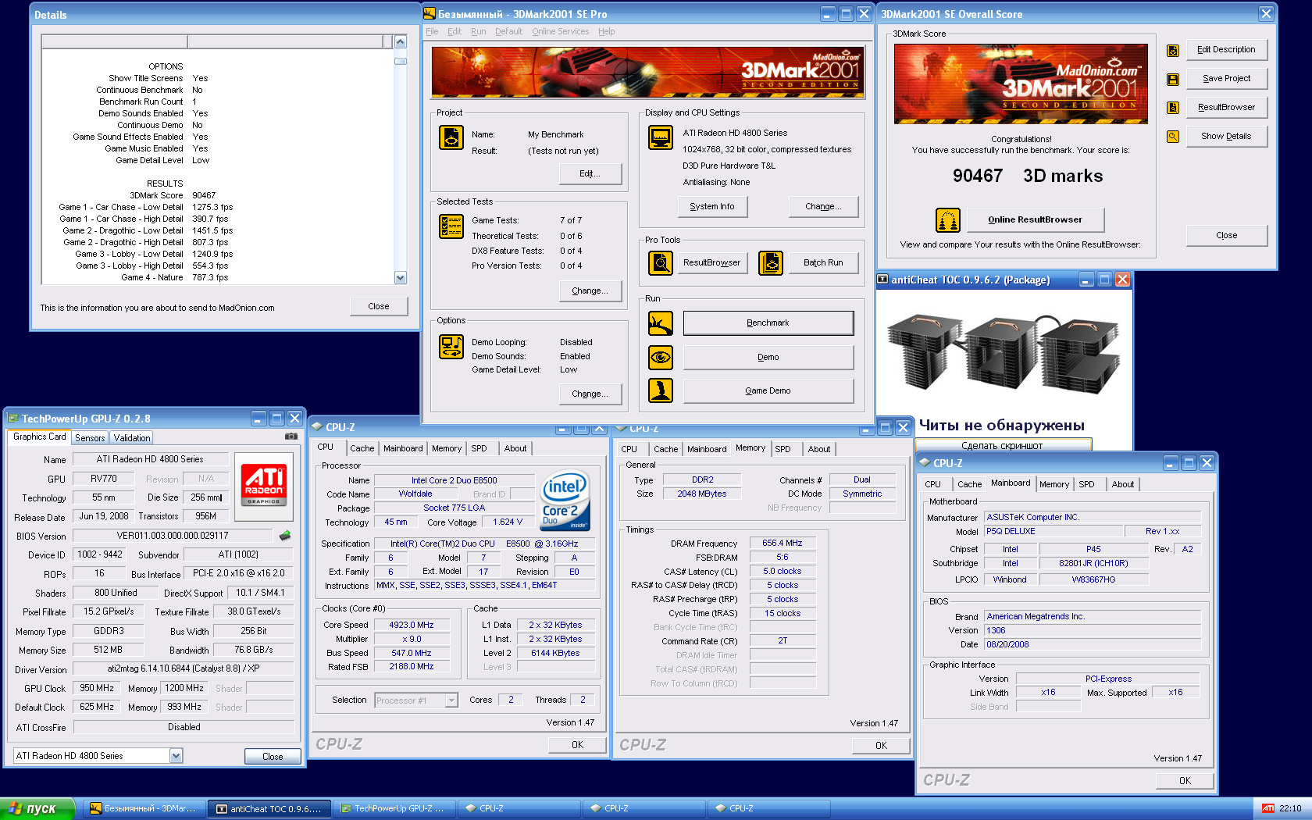This screenshot has width=1312, height=820.
Task: Click the mainboard Model value P5Q DELUXE
Action: 1052,531
